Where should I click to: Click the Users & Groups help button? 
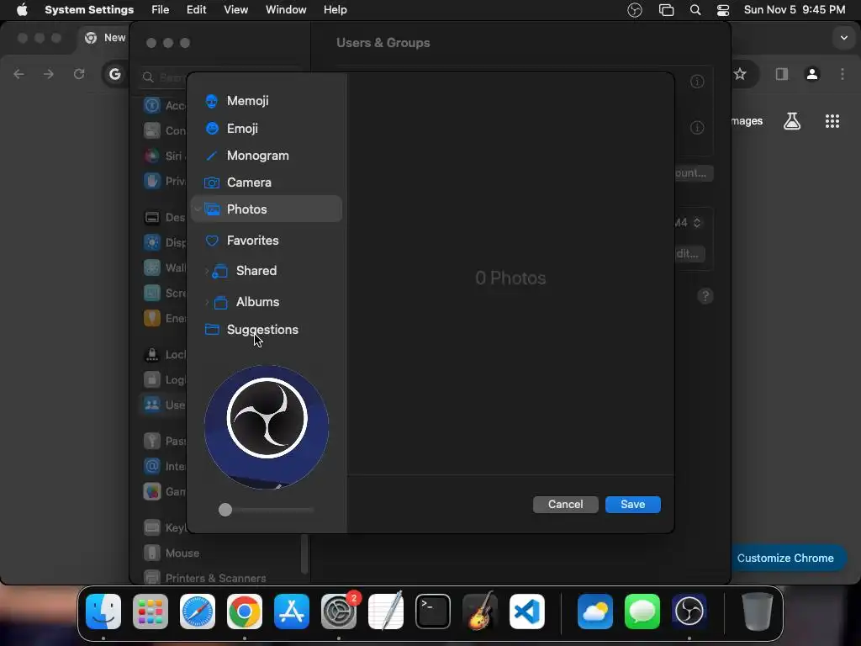click(705, 296)
